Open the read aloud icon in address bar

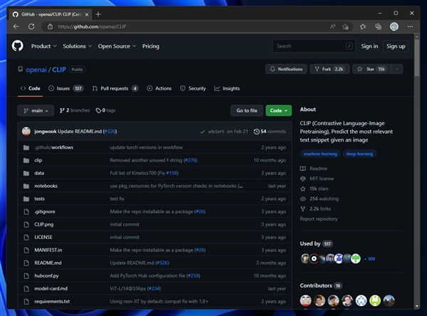(333, 26)
